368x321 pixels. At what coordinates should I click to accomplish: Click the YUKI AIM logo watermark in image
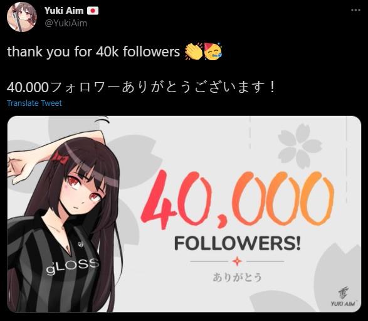coord(343,297)
